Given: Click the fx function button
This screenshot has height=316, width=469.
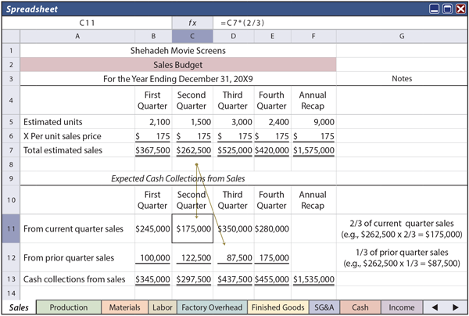Looking at the screenshot, I should [x=192, y=23].
